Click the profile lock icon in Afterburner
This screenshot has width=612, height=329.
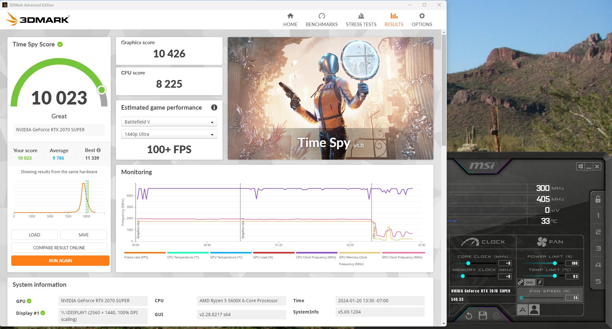[598, 199]
